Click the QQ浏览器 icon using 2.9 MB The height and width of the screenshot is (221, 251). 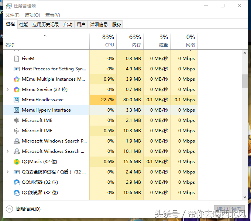17,182
